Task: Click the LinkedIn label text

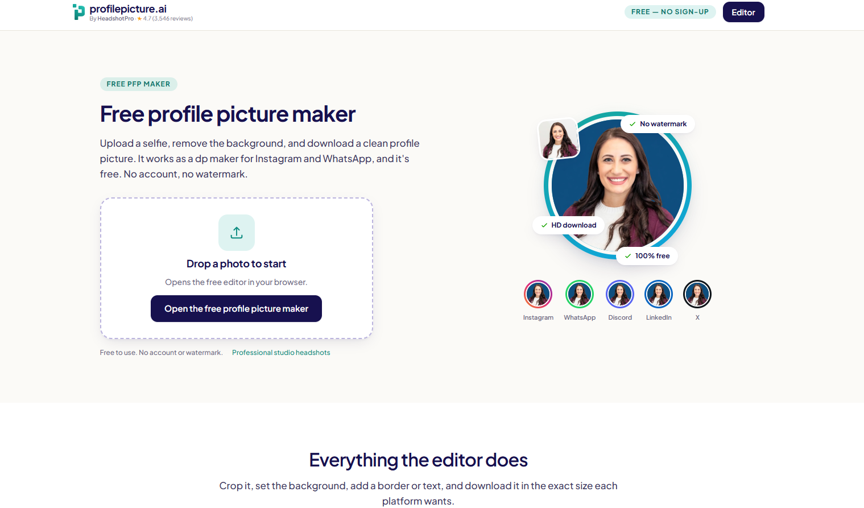Action: 659,317
